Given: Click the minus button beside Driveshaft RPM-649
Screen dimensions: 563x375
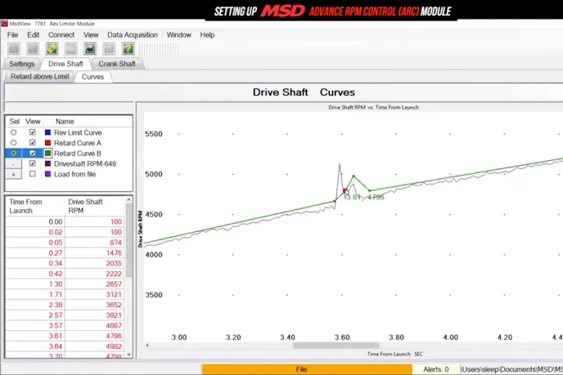Looking at the screenshot, I should [13, 163].
